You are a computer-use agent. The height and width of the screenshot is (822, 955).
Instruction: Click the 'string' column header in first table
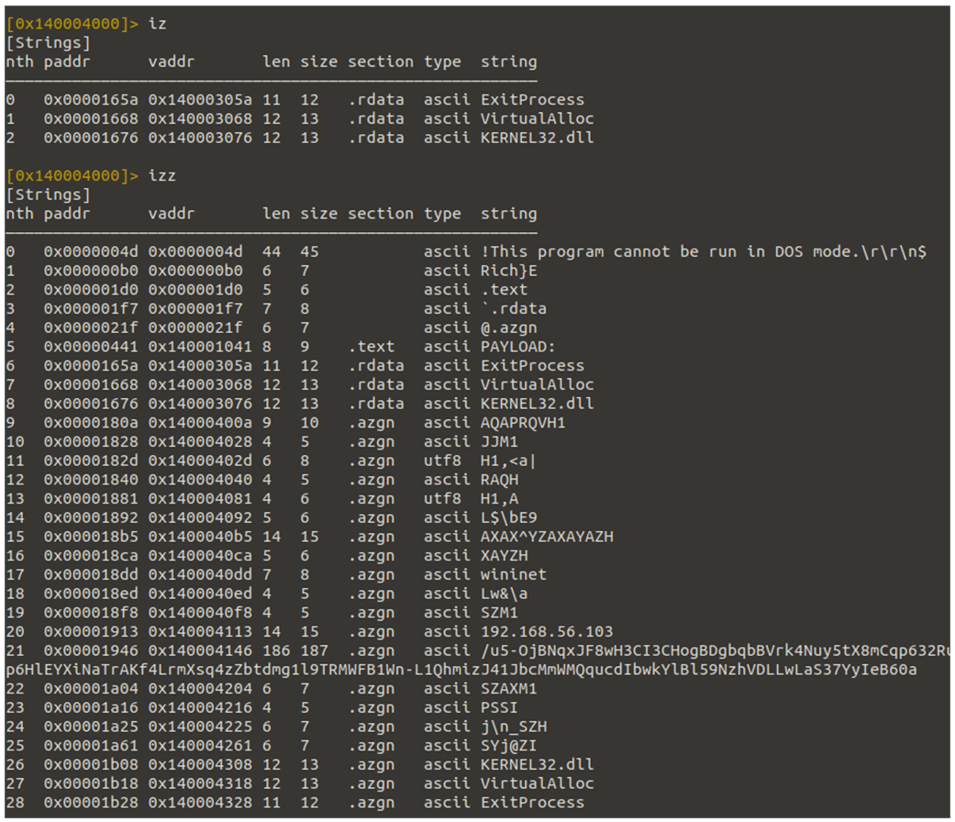[x=508, y=61]
